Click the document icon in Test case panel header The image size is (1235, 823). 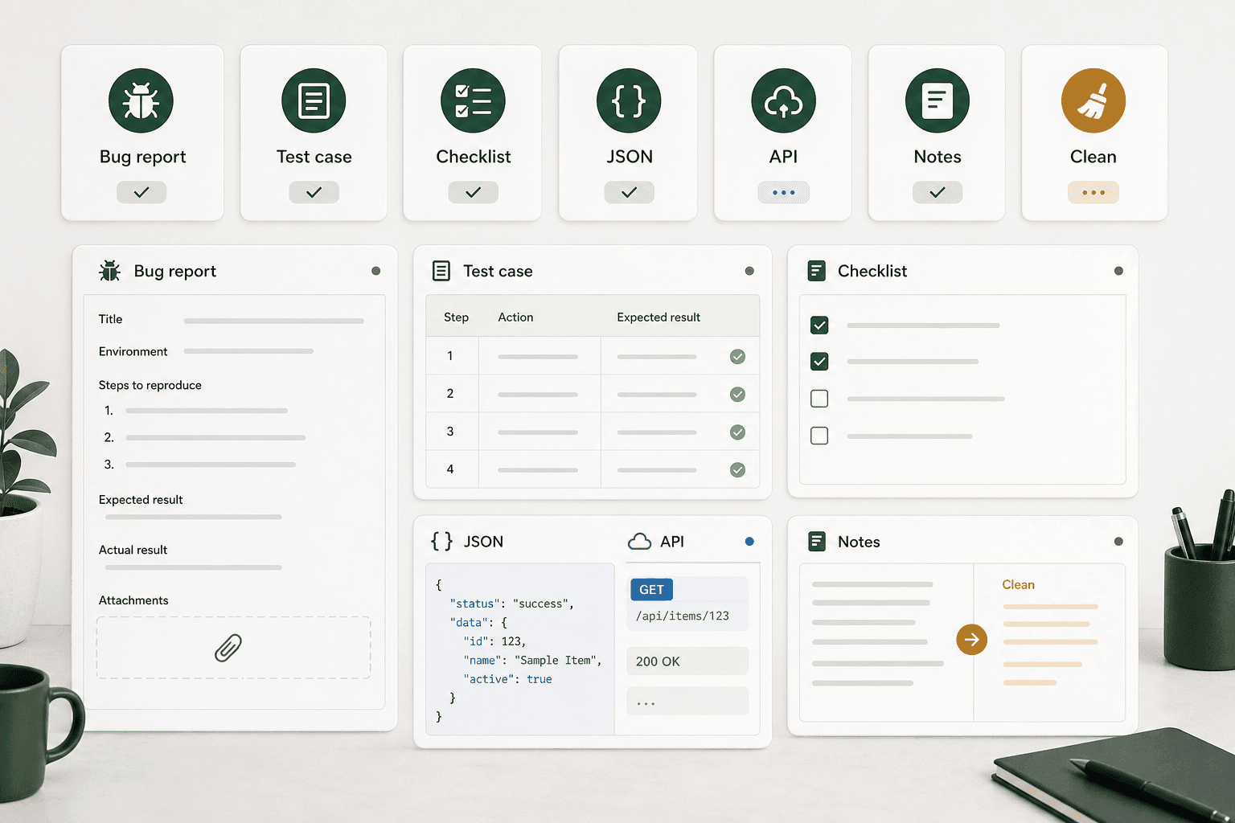(x=441, y=271)
